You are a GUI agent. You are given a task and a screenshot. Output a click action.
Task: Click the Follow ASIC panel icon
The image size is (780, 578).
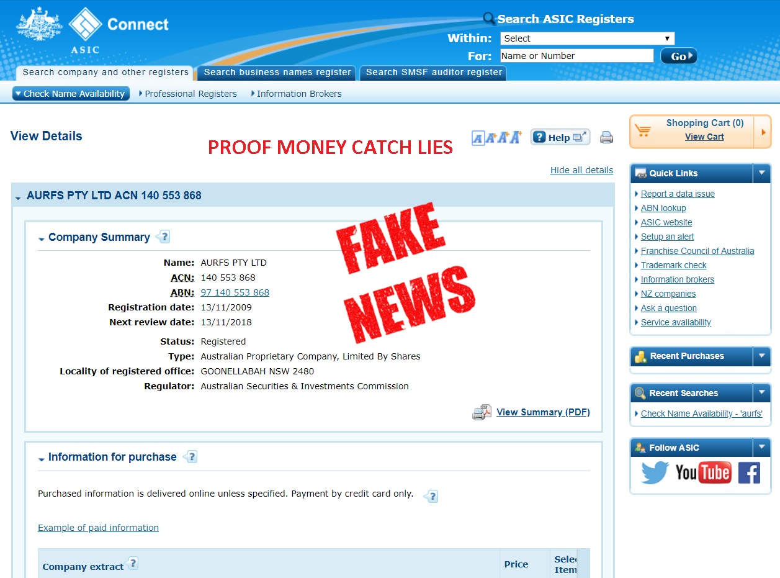point(641,448)
